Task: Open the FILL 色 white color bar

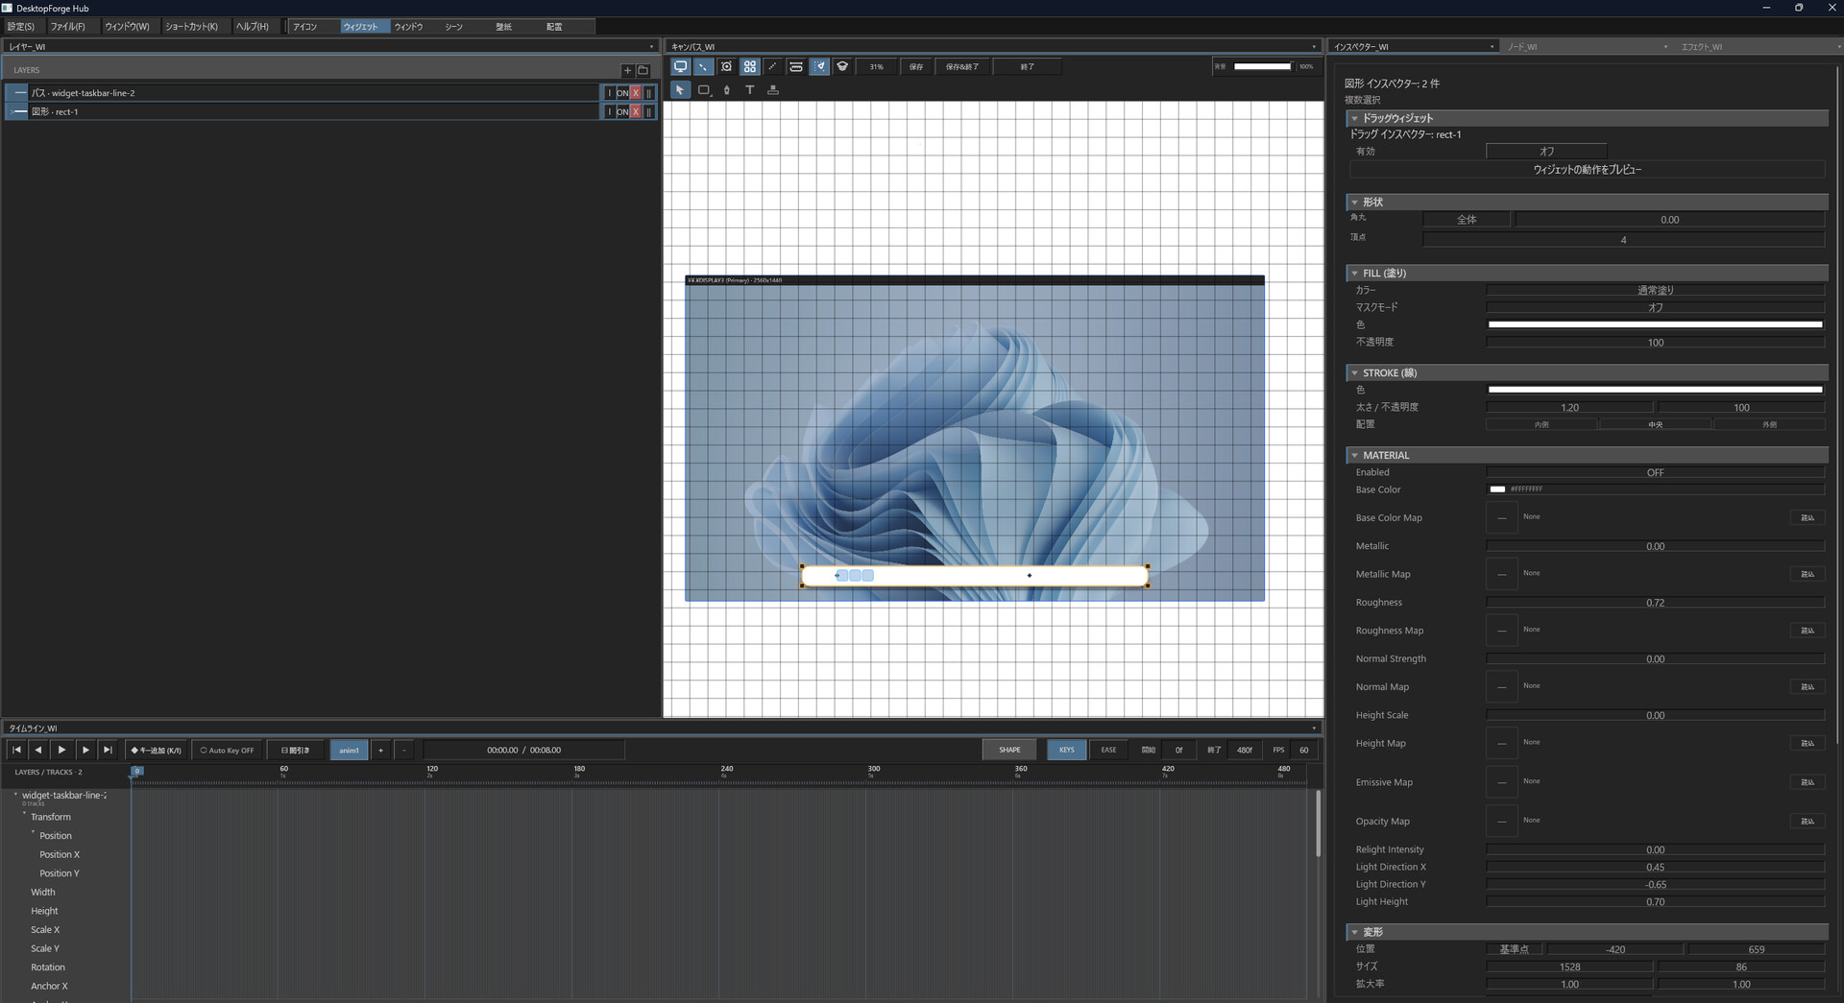Action: [1655, 324]
